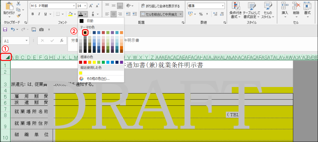Viewport: 318px width, 142px height.
Task: Click the accounting currency format icon
Action: 190,14
